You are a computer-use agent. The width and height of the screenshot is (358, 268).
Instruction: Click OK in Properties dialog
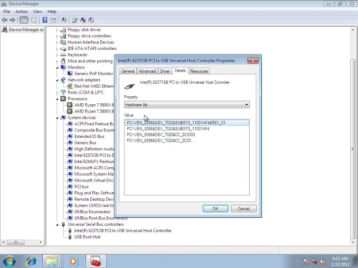(215, 209)
